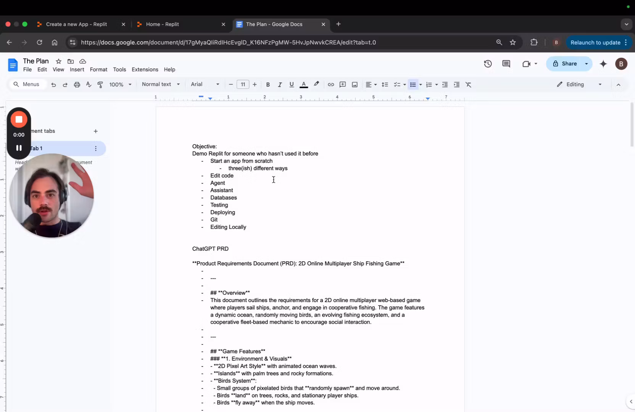
Task: Clear formatting with the toolbar icon
Action: [x=468, y=85]
